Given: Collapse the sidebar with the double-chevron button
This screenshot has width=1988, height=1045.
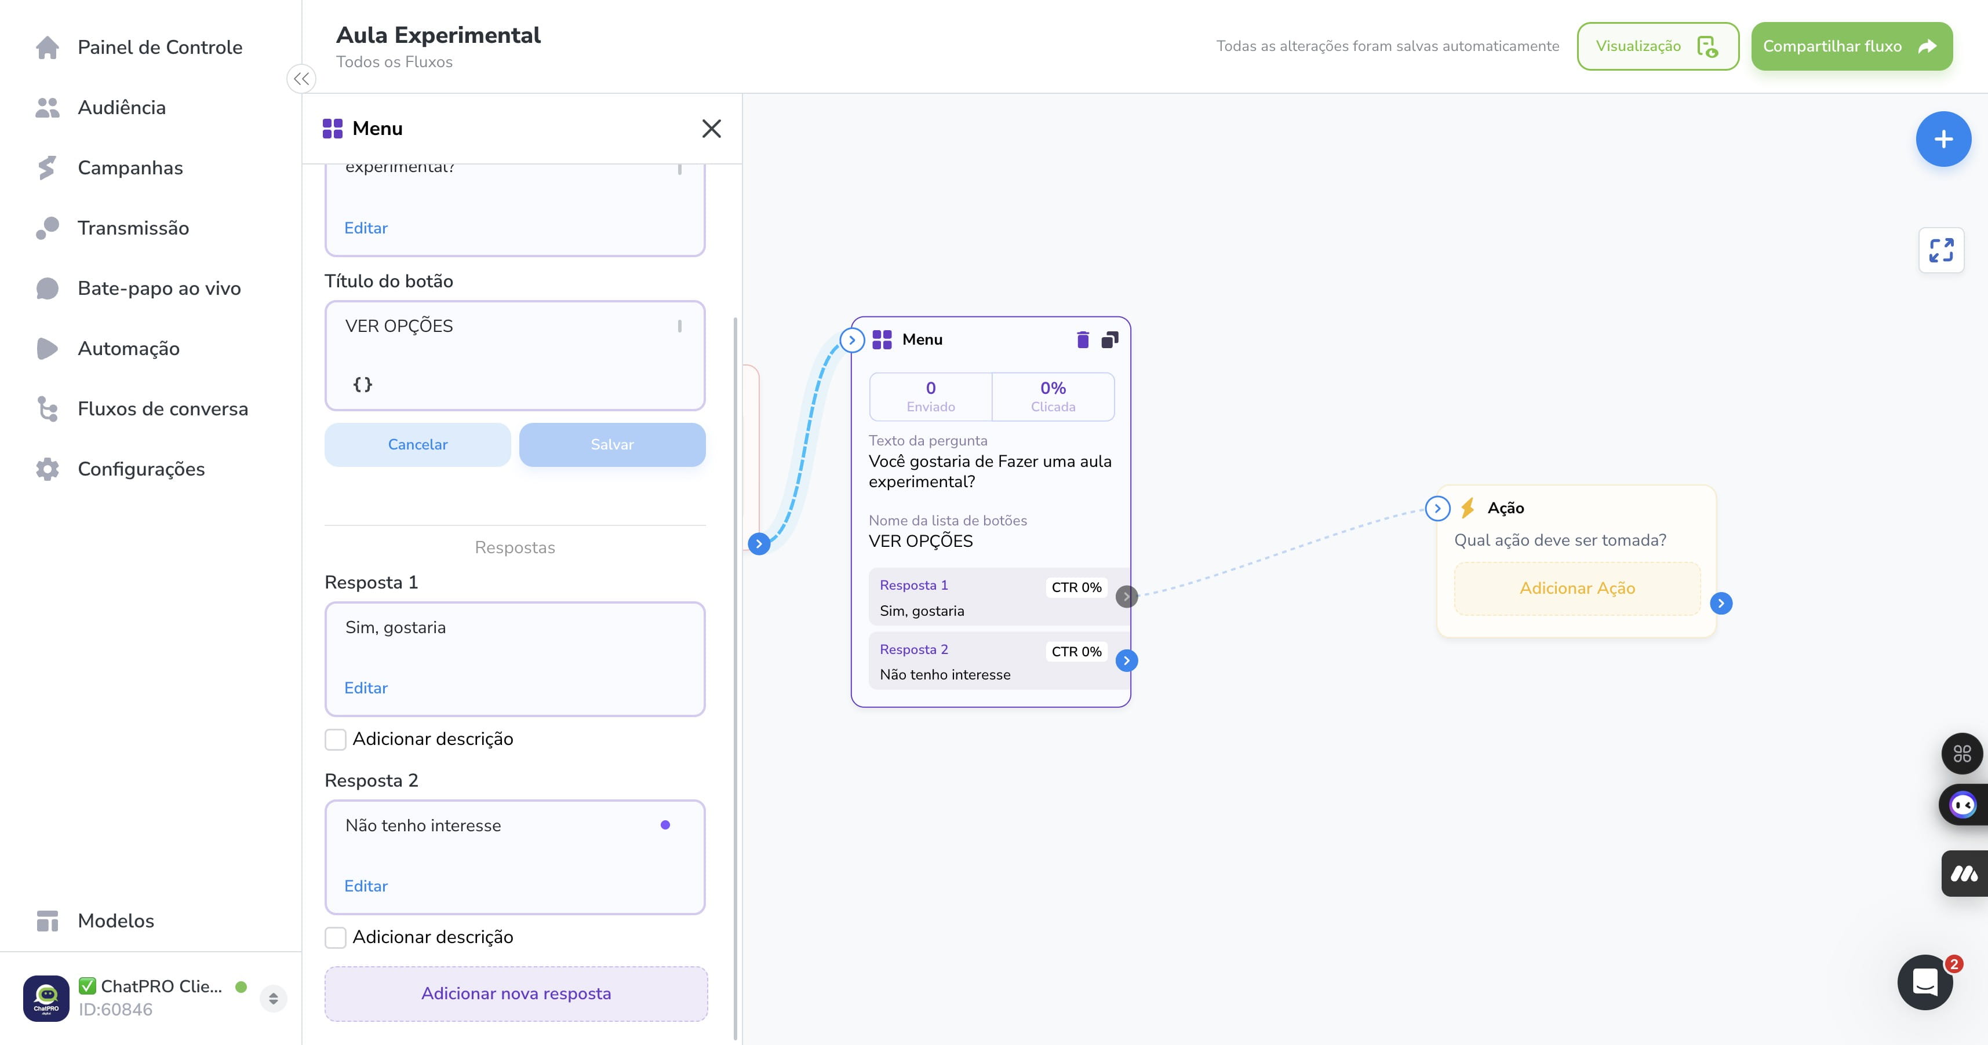Looking at the screenshot, I should pyautogui.click(x=301, y=79).
